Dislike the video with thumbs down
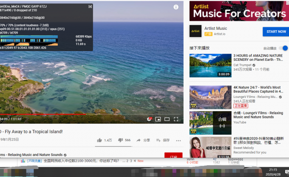The height and width of the screenshot is (177, 289). [x=120, y=140]
